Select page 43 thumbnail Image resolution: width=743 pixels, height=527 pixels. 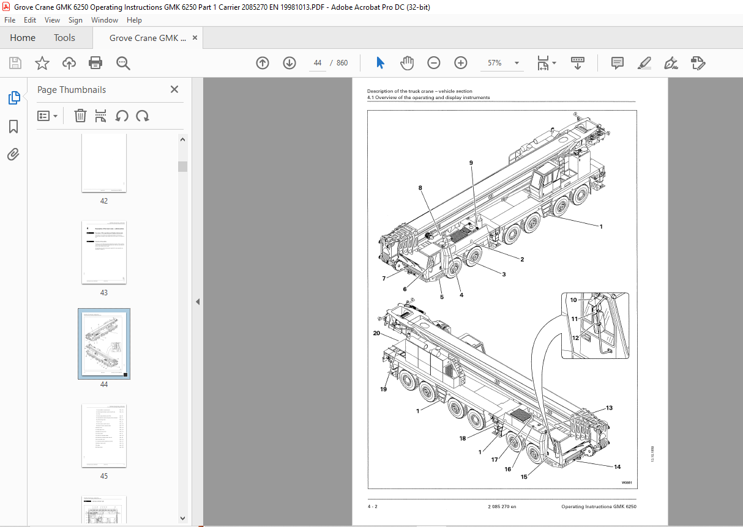tap(104, 252)
